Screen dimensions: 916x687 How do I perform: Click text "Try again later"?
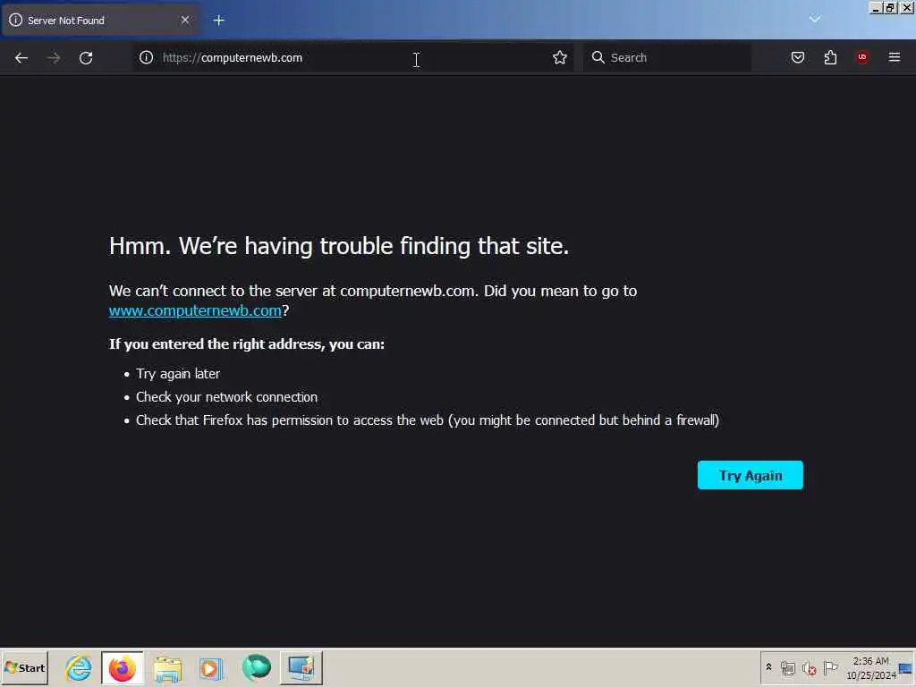[x=178, y=374]
